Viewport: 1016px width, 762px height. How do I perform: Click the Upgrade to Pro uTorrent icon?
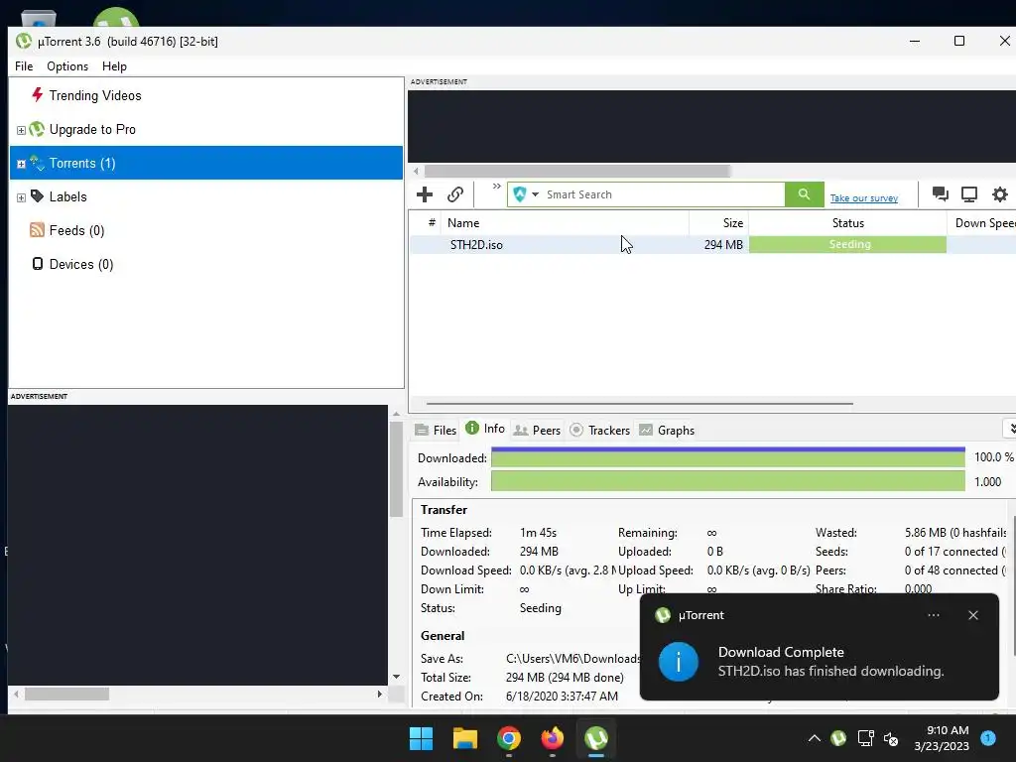point(37,129)
